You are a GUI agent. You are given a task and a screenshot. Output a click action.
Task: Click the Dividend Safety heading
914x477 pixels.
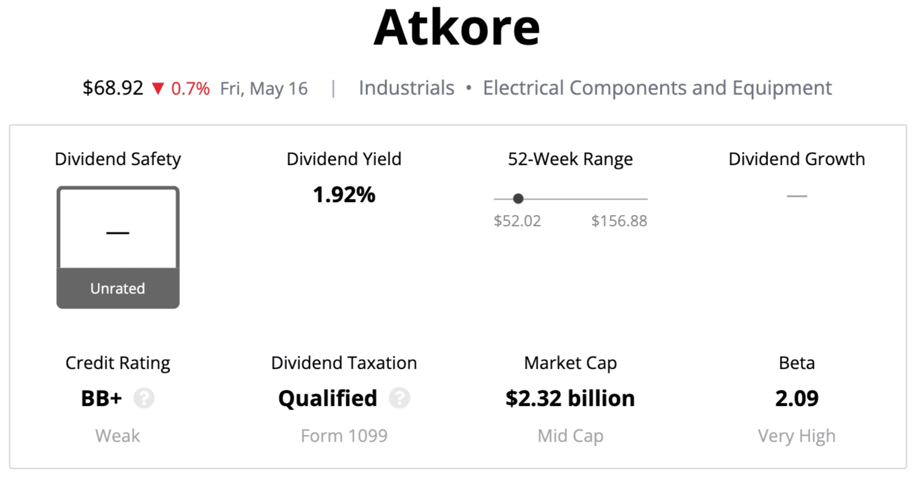[117, 159]
